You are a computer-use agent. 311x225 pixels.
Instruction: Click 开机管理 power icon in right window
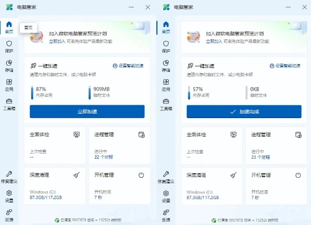298,175
